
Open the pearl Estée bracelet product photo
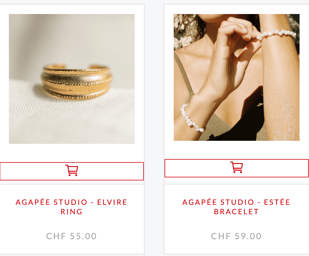[x=236, y=77]
